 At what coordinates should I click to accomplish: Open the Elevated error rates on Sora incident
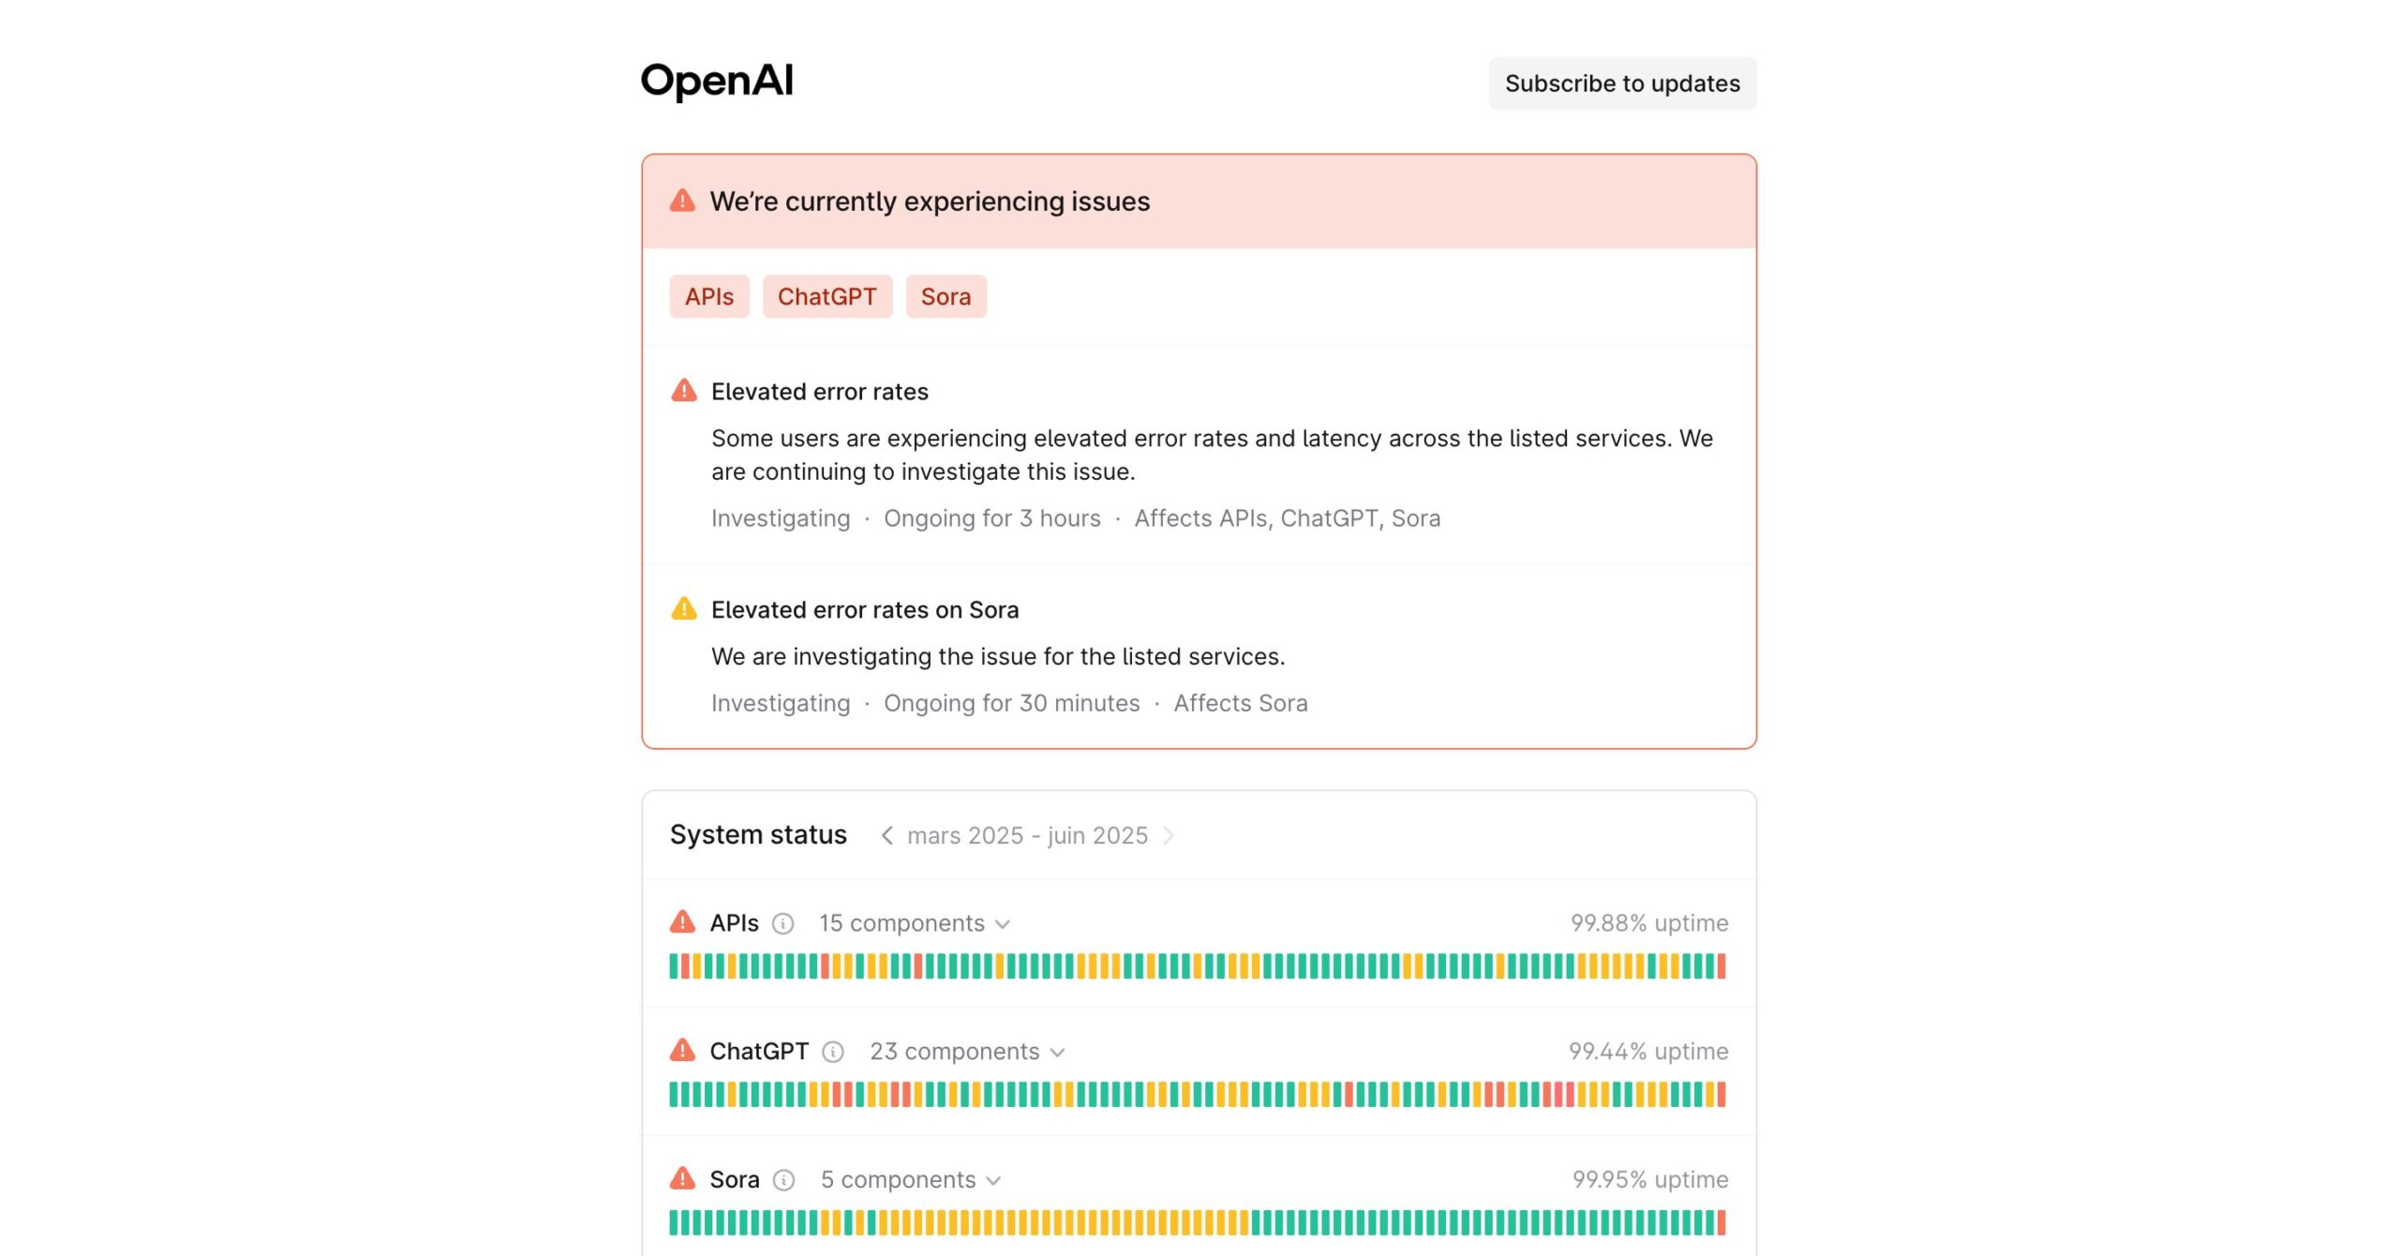click(864, 610)
